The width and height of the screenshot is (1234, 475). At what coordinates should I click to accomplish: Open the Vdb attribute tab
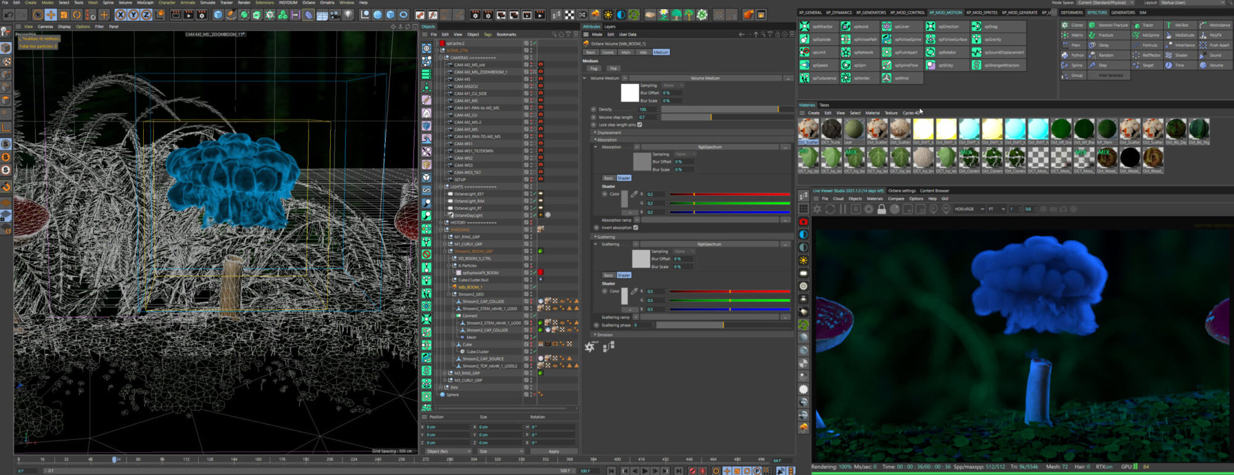tap(643, 52)
